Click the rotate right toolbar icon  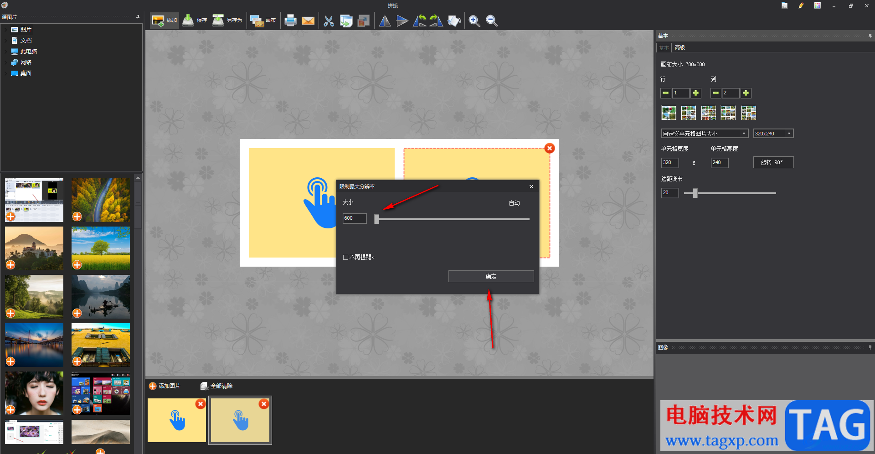(x=437, y=21)
